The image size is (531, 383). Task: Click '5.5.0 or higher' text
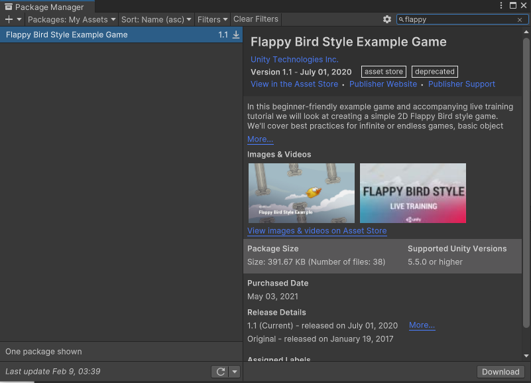pyautogui.click(x=435, y=262)
